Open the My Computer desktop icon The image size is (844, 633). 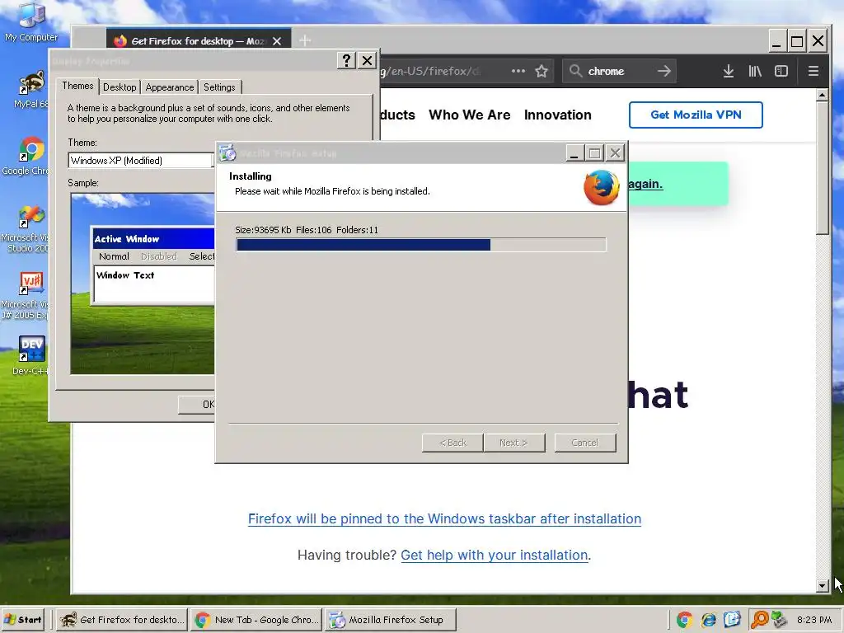(31, 22)
